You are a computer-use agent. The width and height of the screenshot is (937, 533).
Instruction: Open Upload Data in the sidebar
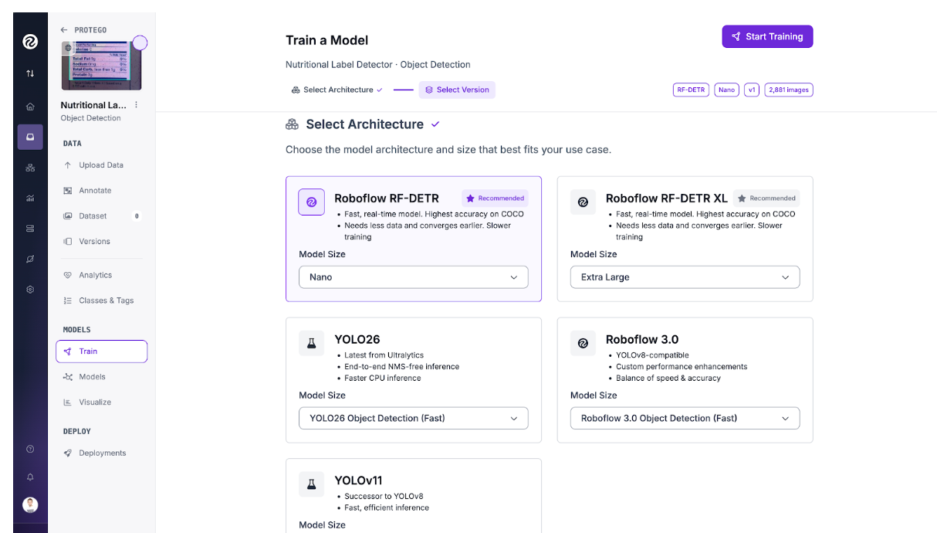[100, 165]
